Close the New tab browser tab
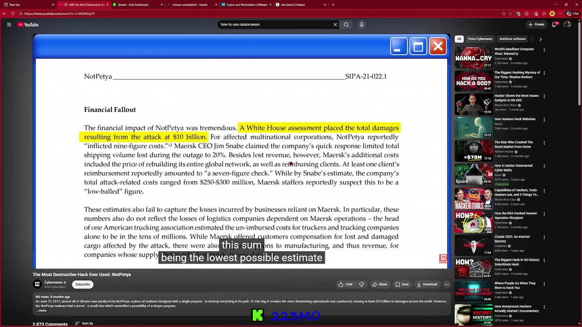 click(53, 5)
